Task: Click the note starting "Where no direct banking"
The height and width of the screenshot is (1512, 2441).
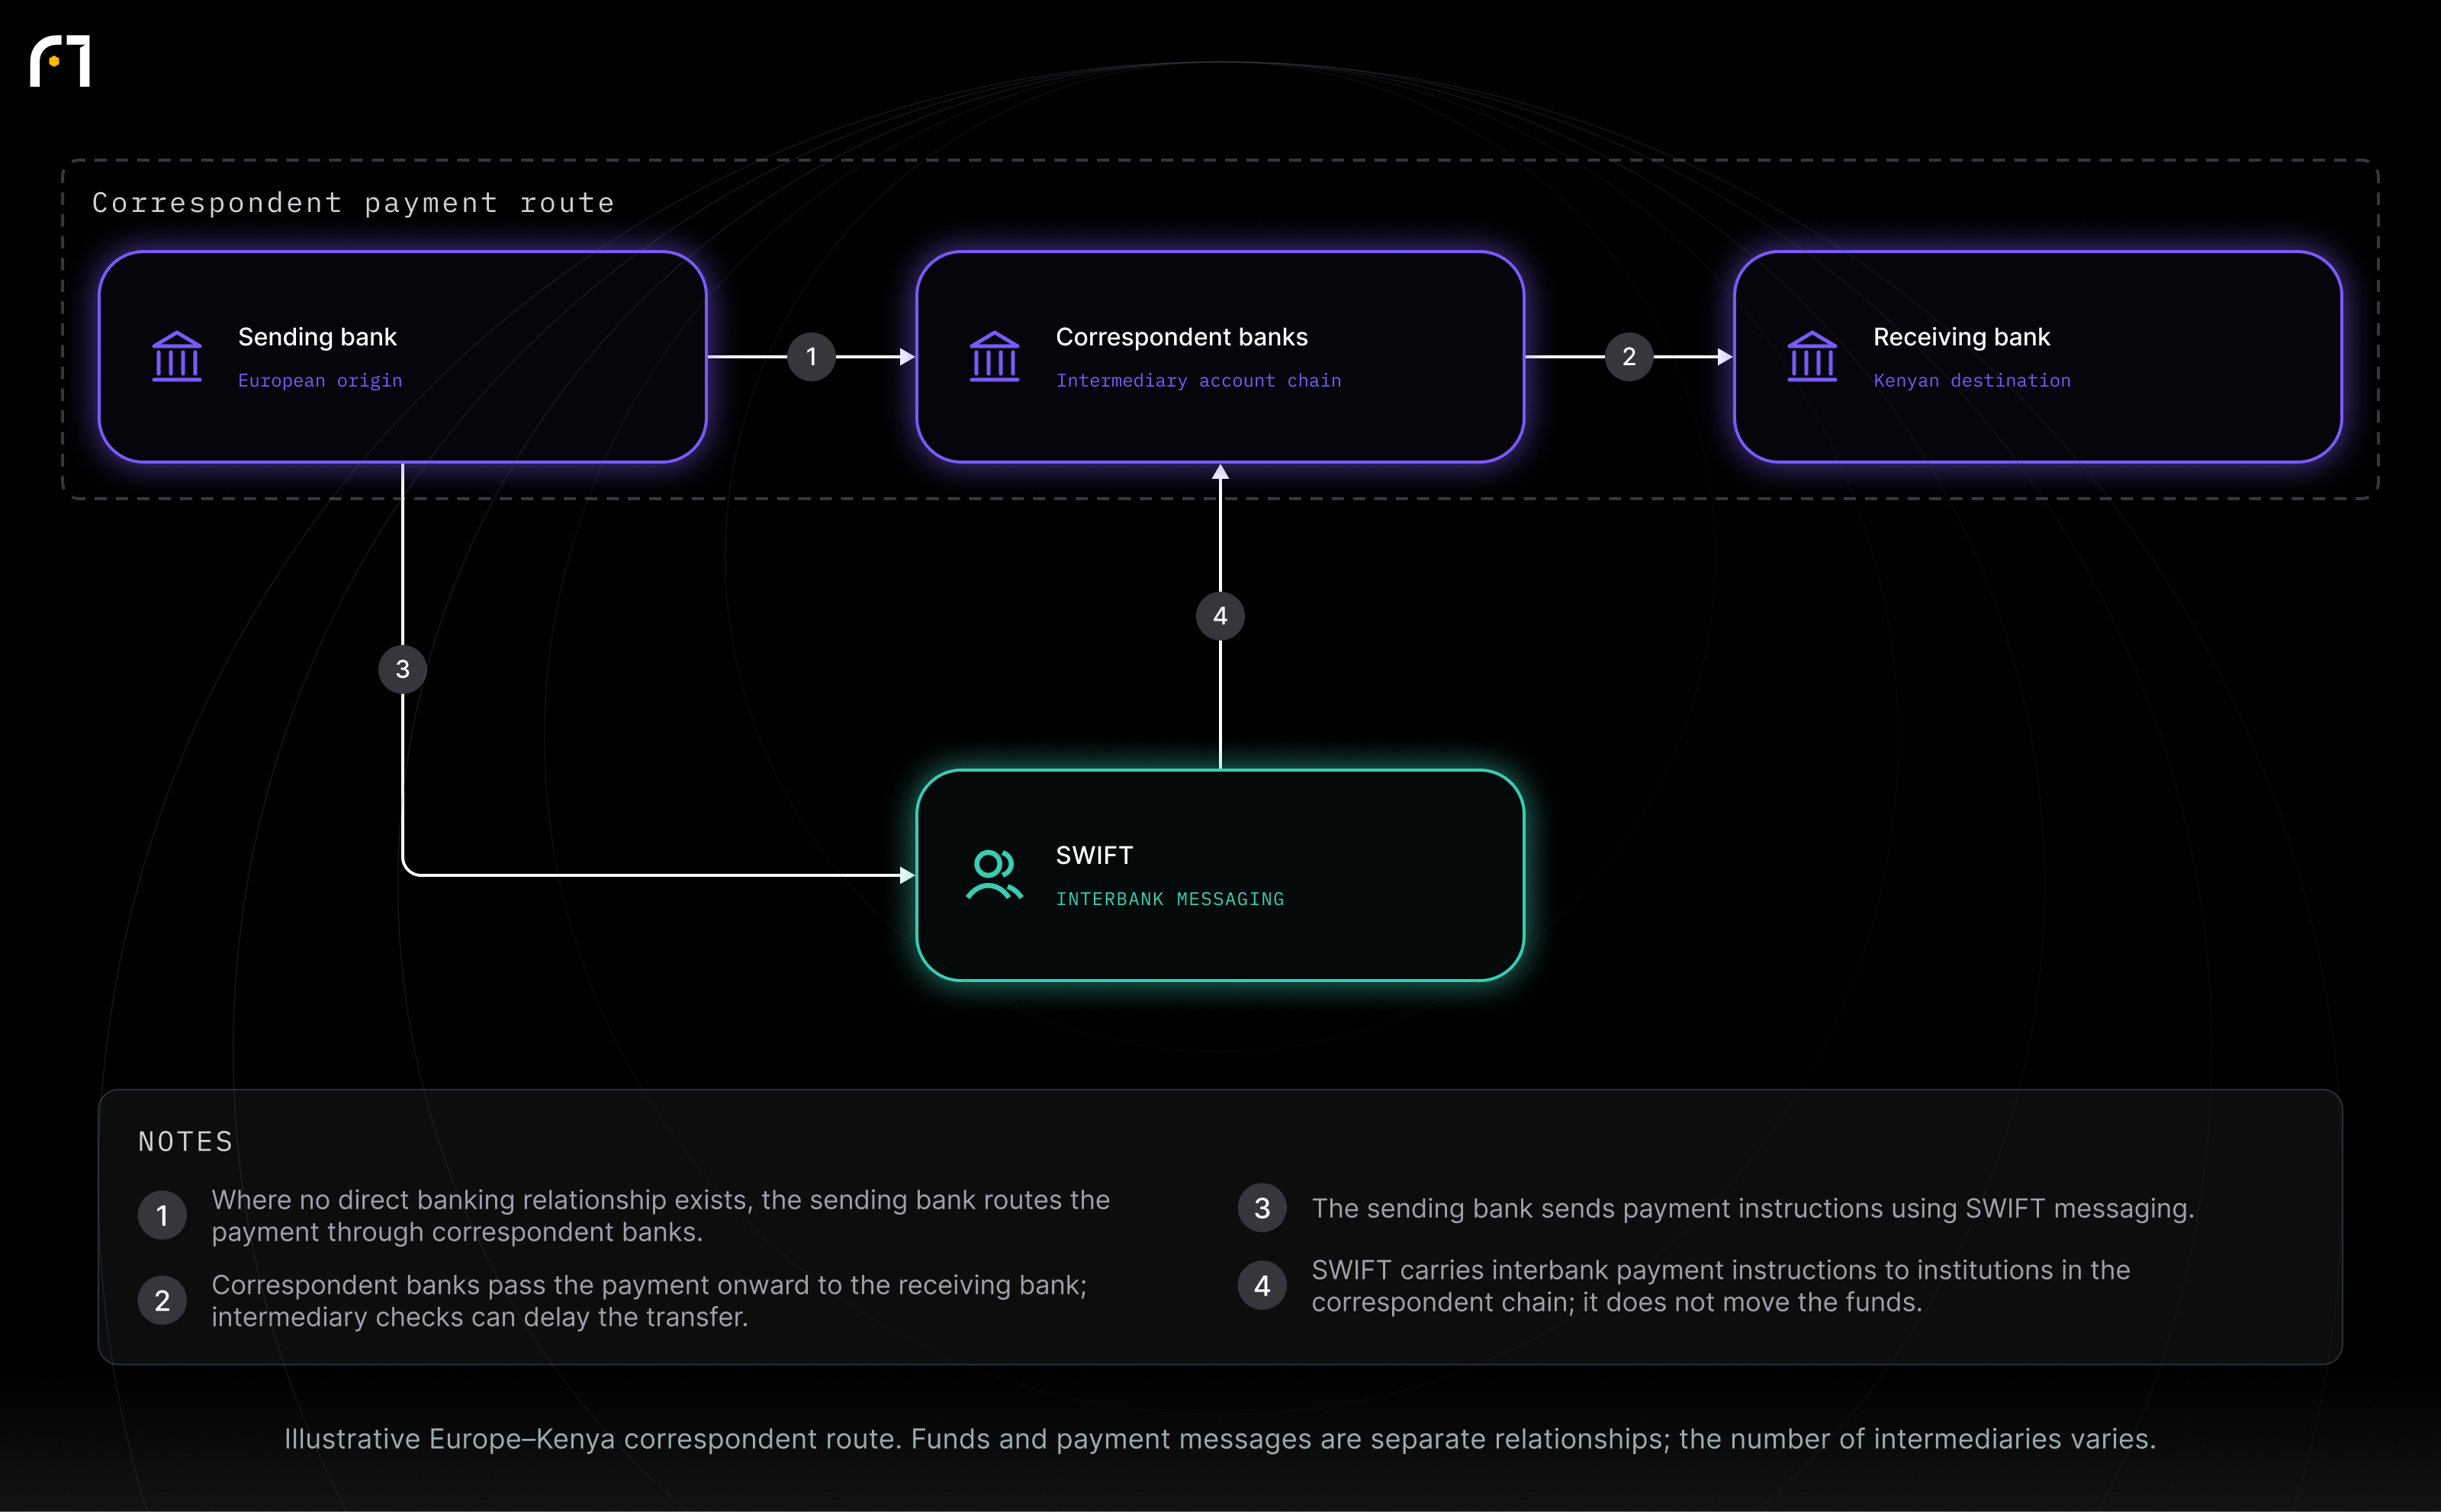Action: coord(661,1216)
